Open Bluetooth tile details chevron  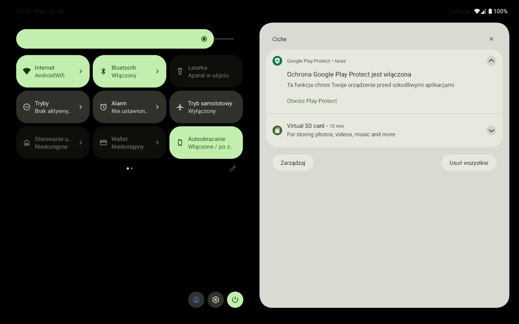(157, 71)
